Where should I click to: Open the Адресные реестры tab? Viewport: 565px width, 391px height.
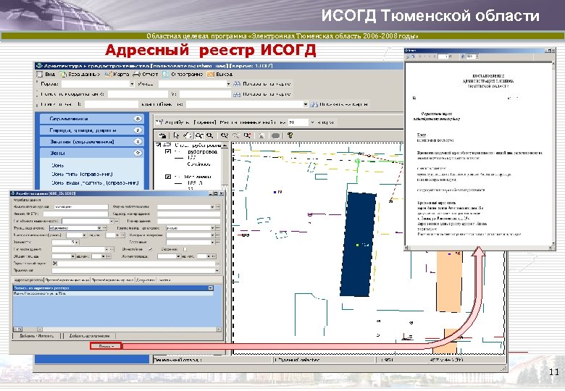[x=28, y=279]
